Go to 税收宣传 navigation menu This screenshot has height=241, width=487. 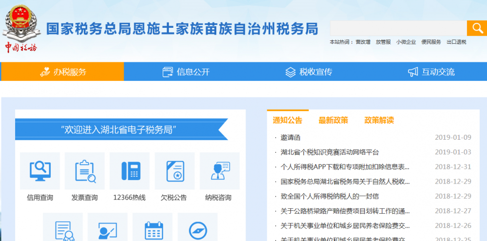(309, 72)
